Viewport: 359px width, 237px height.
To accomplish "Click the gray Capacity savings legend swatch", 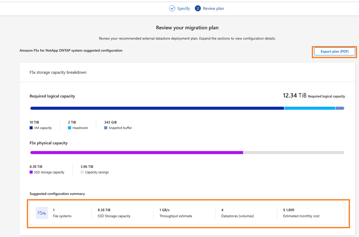I will point(82,172).
